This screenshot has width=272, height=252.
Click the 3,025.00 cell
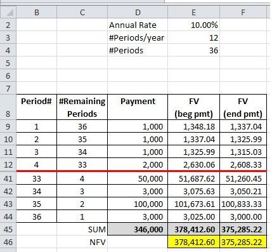(x=193, y=216)
